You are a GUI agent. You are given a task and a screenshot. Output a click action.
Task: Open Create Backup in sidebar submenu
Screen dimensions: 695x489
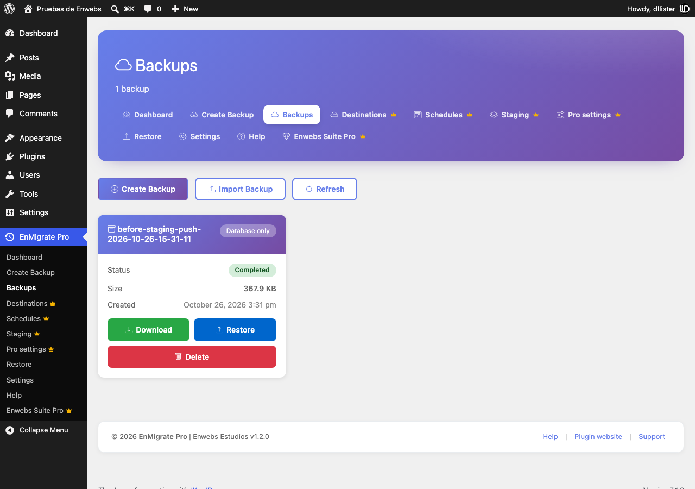pyautogui.click(x=30, y=272)
